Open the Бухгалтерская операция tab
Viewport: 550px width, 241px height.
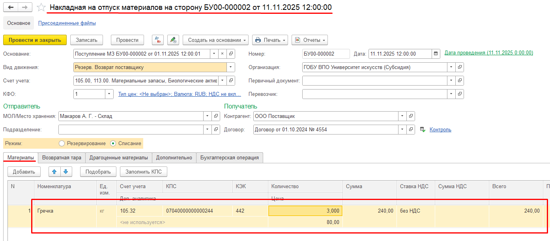point(229,157)
